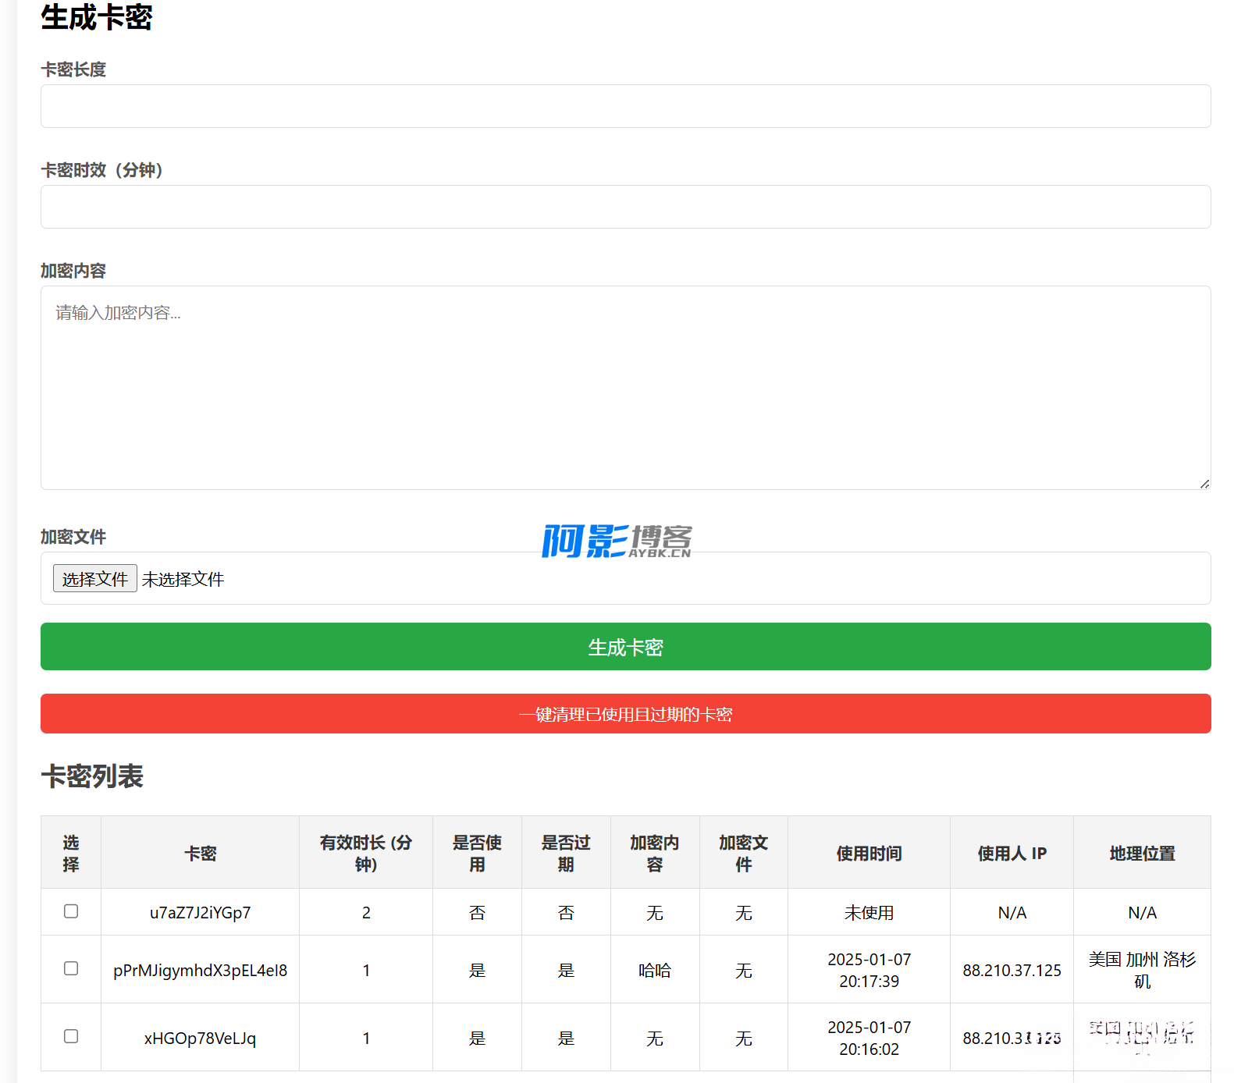Screen dimensions: 1234x1083
Task: Click the 卡密 column header
Action: coord(200,854)
